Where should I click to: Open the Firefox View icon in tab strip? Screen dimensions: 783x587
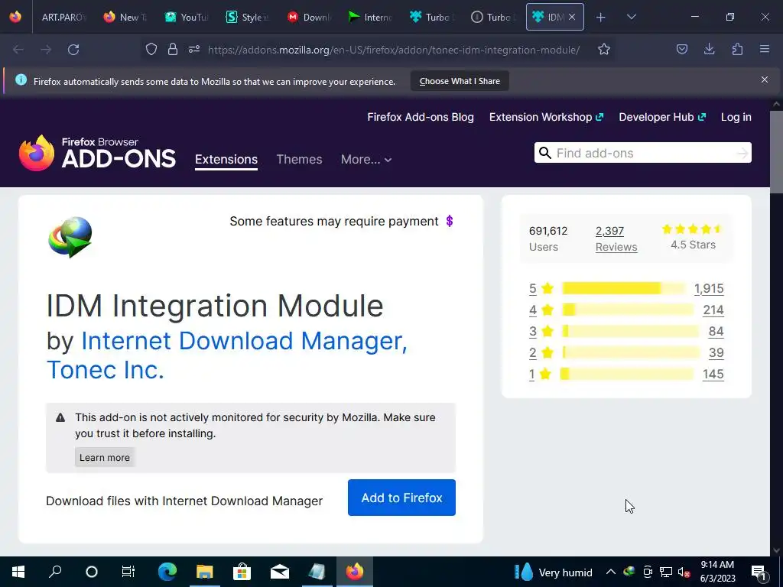coord(15,17)
